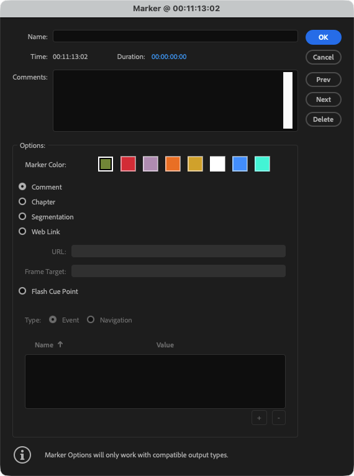
Task: Remove a parameter with the minus button
Action: coord(279,418)
